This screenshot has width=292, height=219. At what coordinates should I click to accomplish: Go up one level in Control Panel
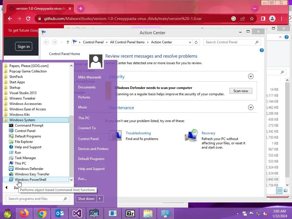click(x=68, y=42)
